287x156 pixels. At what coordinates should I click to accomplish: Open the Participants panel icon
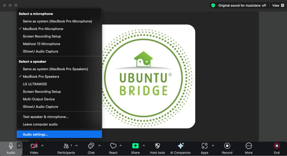click(x=66, y=146)
